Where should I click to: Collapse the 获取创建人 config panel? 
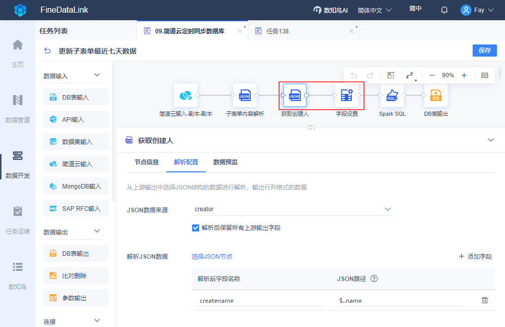[x=491, y=140]
